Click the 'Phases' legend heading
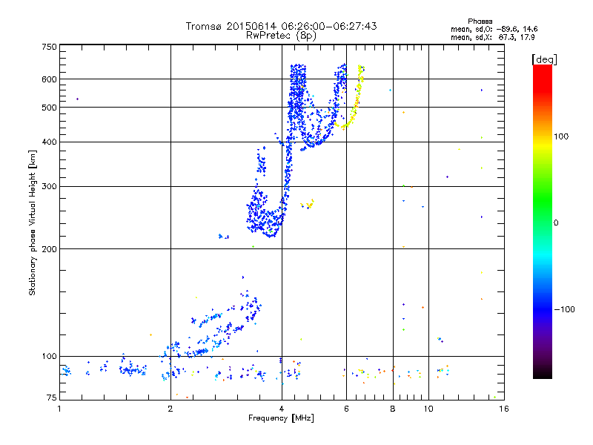Screen dimensions: 593x445 (x=480, y=22)
